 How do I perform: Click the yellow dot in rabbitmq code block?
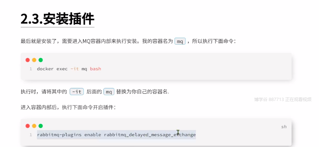pos(34,126)
